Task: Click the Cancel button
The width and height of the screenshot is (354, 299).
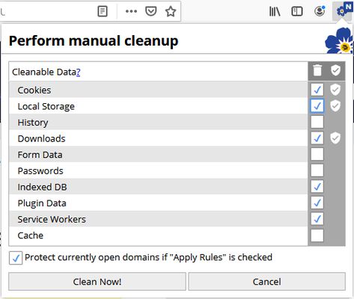Action: (266, 282)
